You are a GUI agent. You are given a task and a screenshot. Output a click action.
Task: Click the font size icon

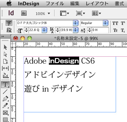[20, 31]
